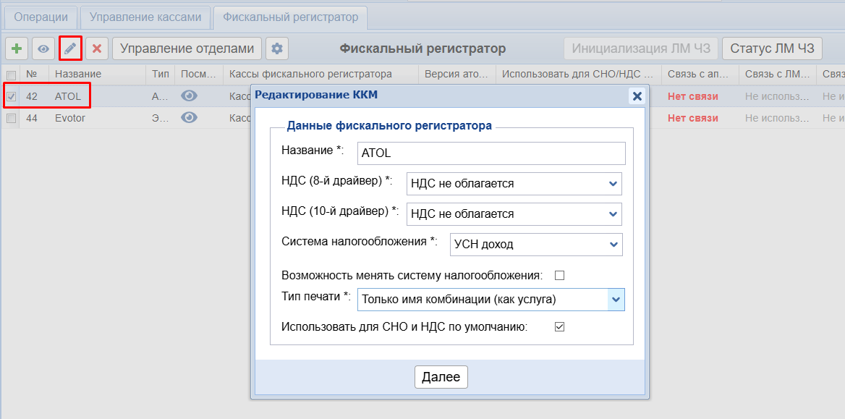Switch to the Операции tab
845x419 pixels.
pos(41,17)
